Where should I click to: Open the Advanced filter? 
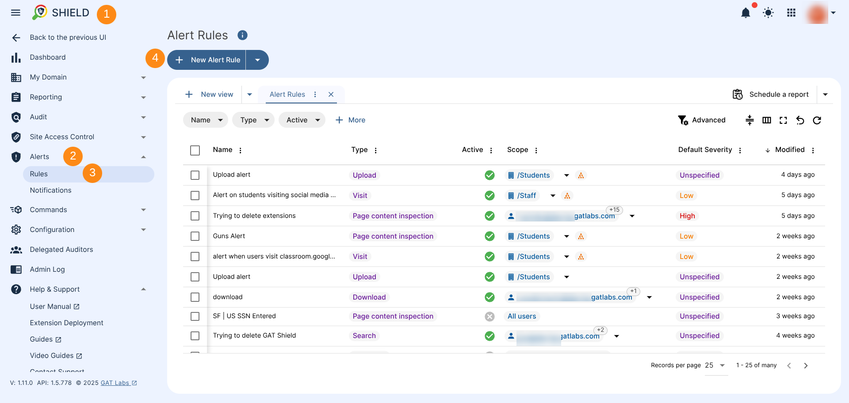coord(702,120)
